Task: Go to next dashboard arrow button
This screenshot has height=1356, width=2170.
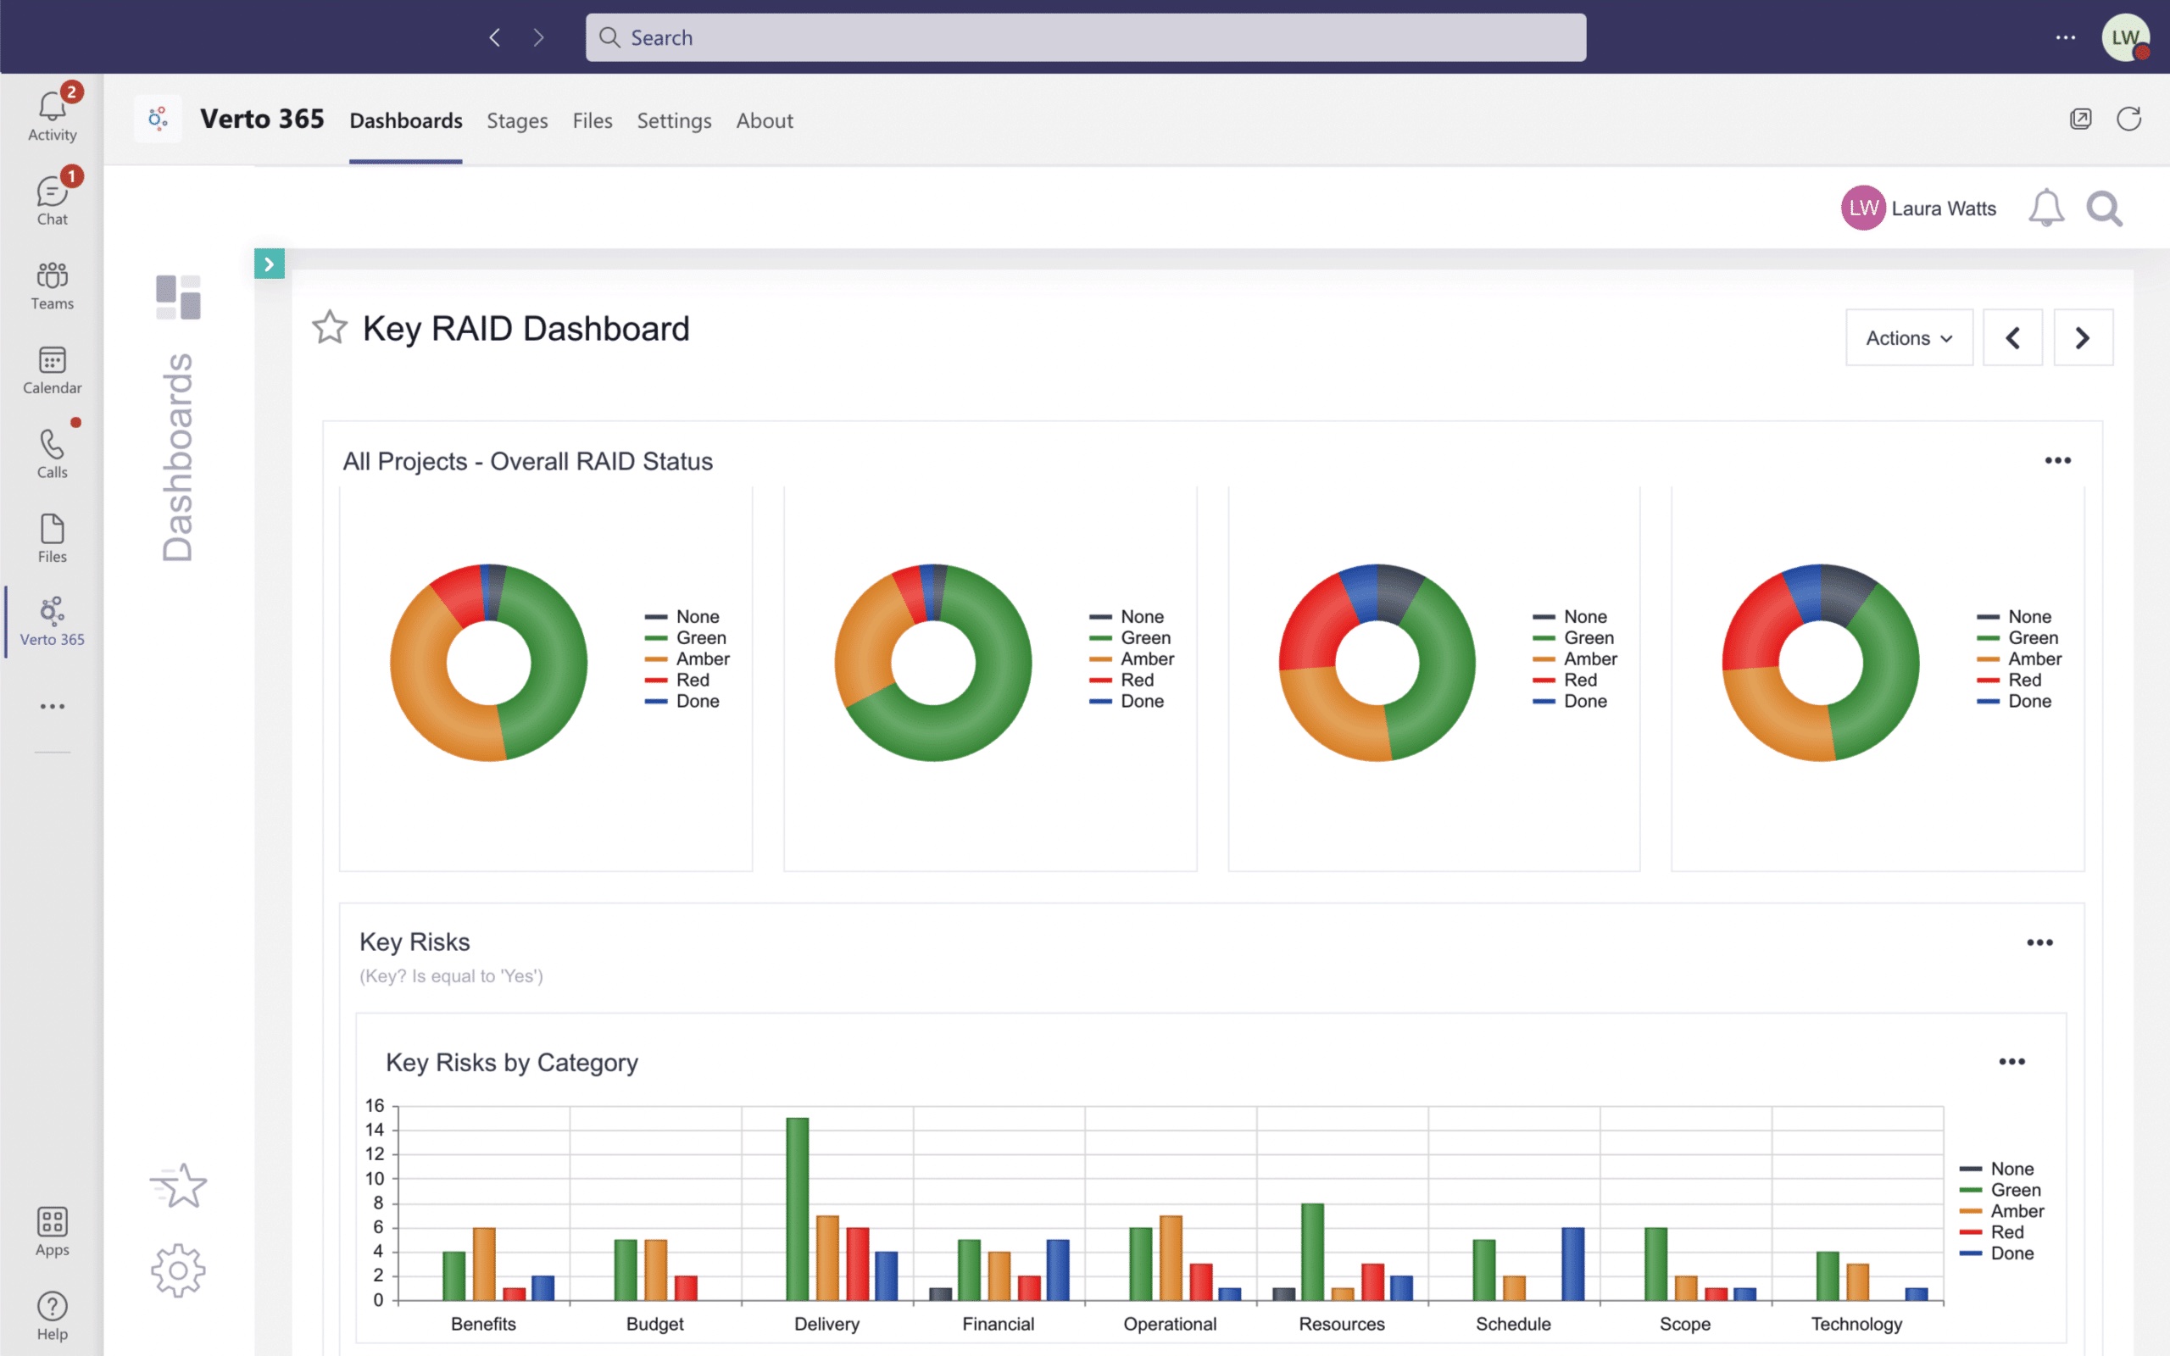Action: (x=2082, y=338)
